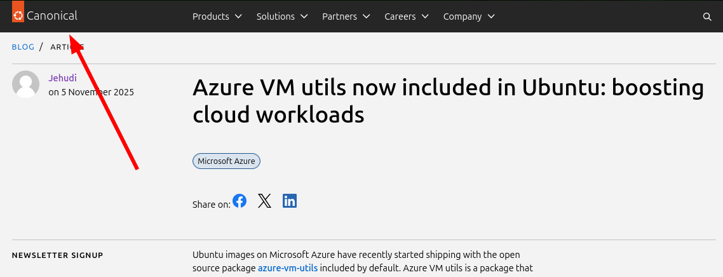Screen dimensions: 723x277
Task: Select the Microsoft Azure tag
Action: 226,161
